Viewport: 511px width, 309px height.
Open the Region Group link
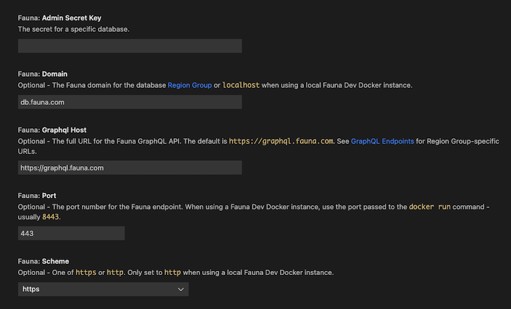(190, 85)
